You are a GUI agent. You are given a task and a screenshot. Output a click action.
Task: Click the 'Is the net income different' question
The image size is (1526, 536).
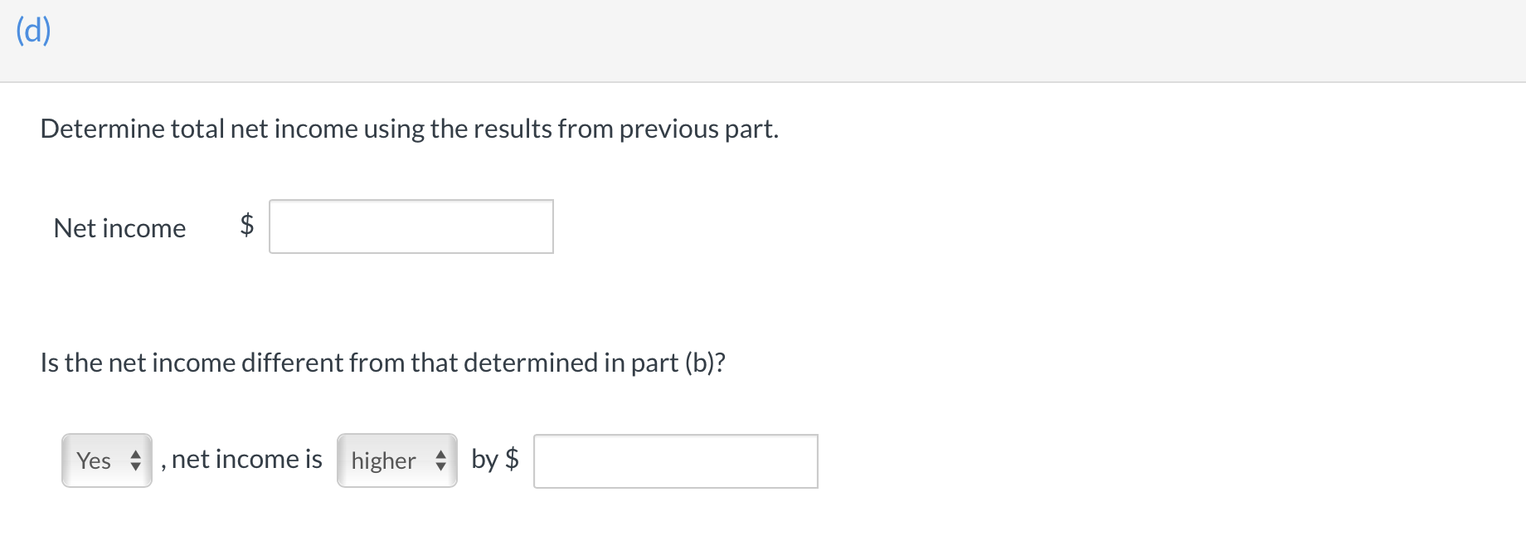pyautogui.click(x=384, y=362)
